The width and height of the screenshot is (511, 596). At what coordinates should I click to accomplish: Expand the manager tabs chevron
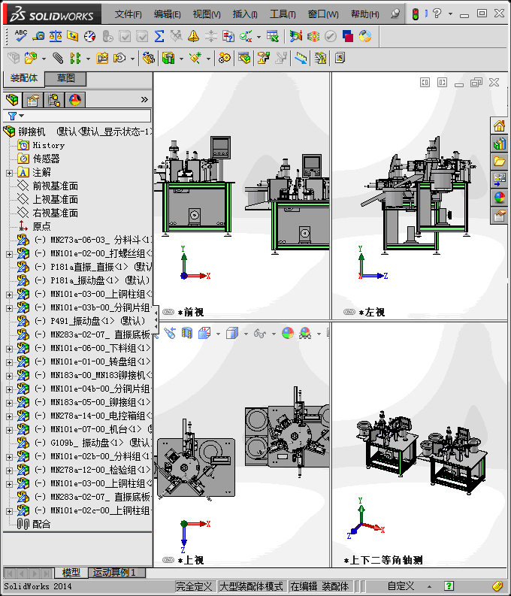(144, 100)
